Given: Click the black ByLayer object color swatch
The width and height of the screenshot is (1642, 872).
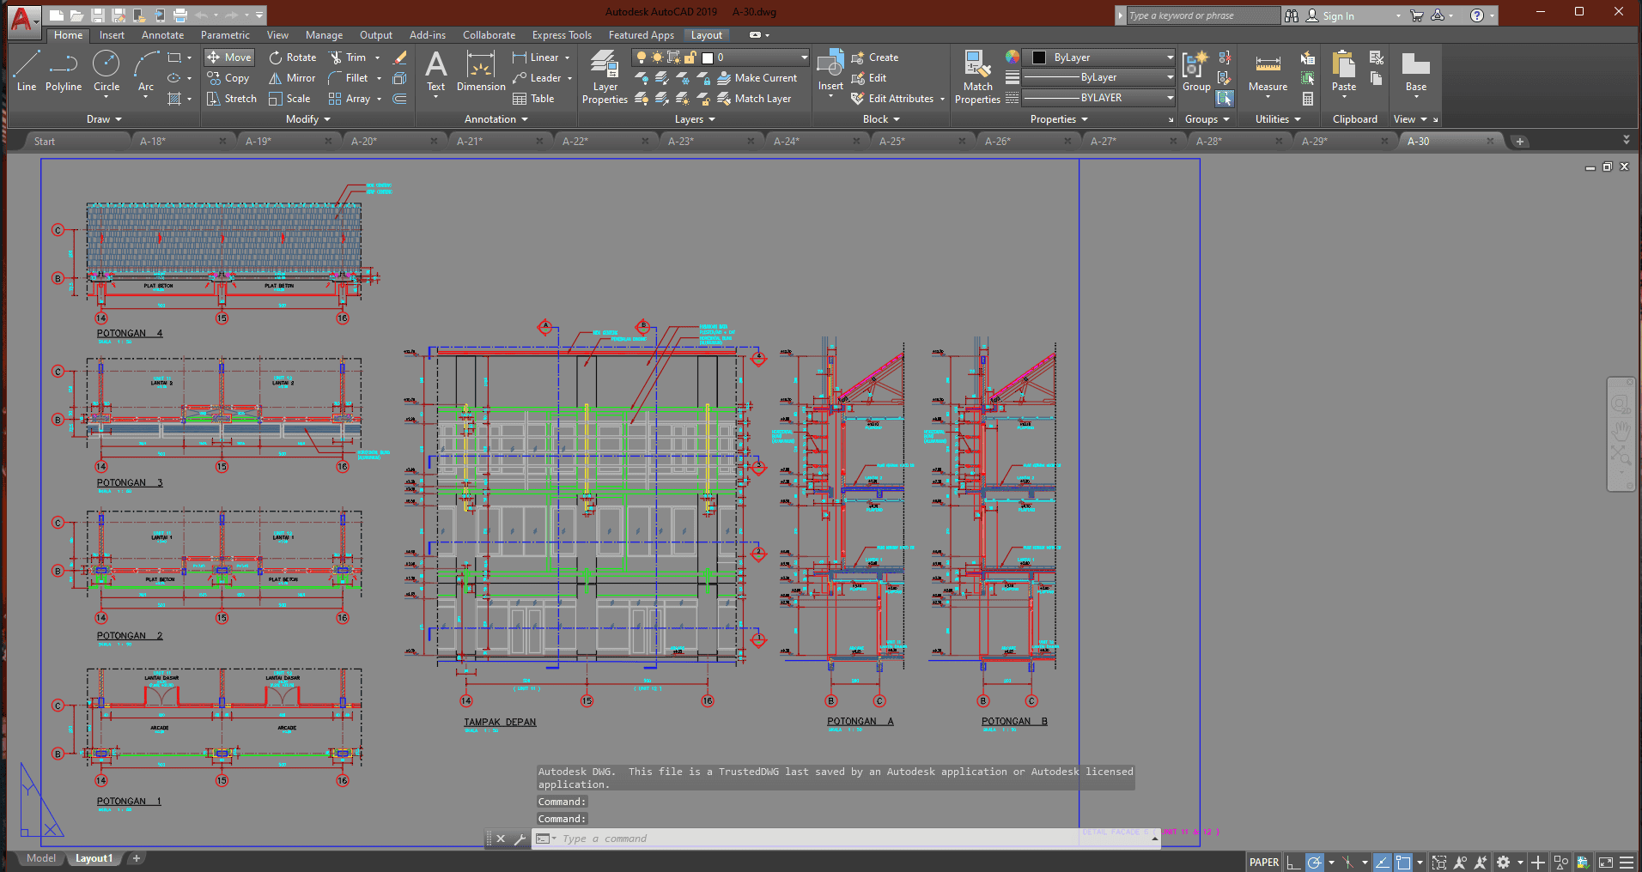Looking at the screenshot, I should click(1039, 58).
